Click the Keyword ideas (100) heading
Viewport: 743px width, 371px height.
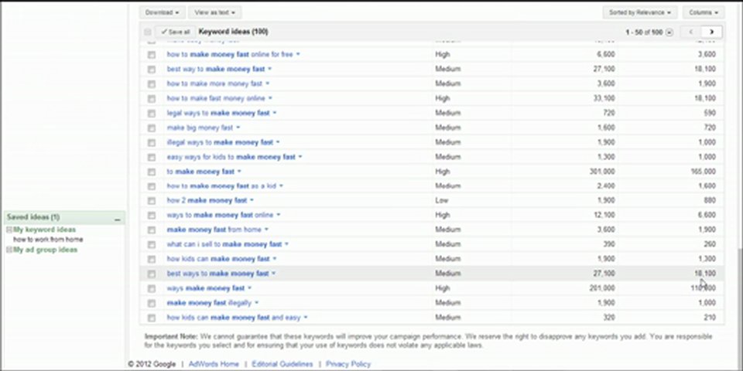click(233, 32)
